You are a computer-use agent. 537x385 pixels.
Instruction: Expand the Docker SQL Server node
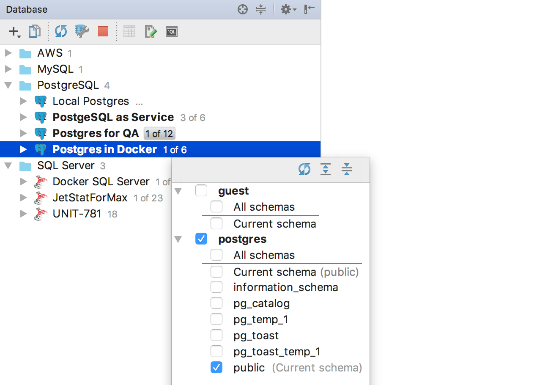click(x=24, y=181)
